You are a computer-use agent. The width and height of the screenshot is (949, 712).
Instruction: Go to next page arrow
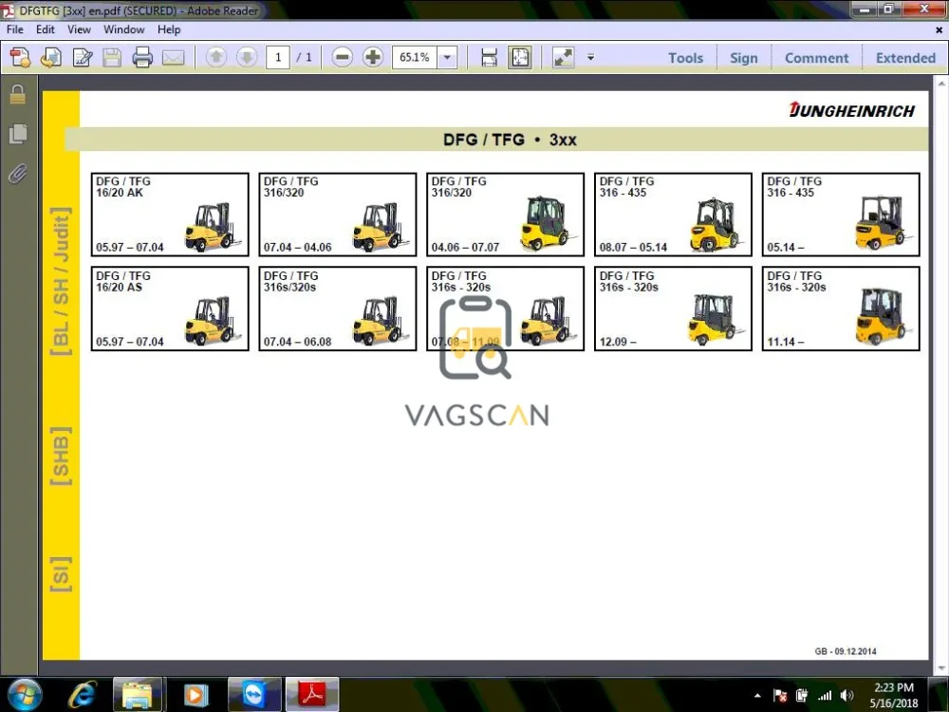[247, 58]
